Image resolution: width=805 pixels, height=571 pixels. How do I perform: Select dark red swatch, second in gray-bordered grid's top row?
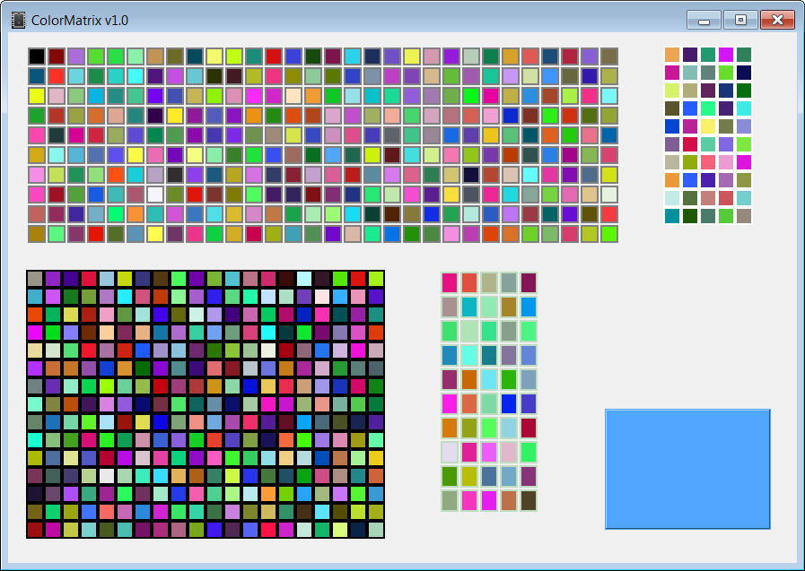pyautogui.click(x=57, y=56)
